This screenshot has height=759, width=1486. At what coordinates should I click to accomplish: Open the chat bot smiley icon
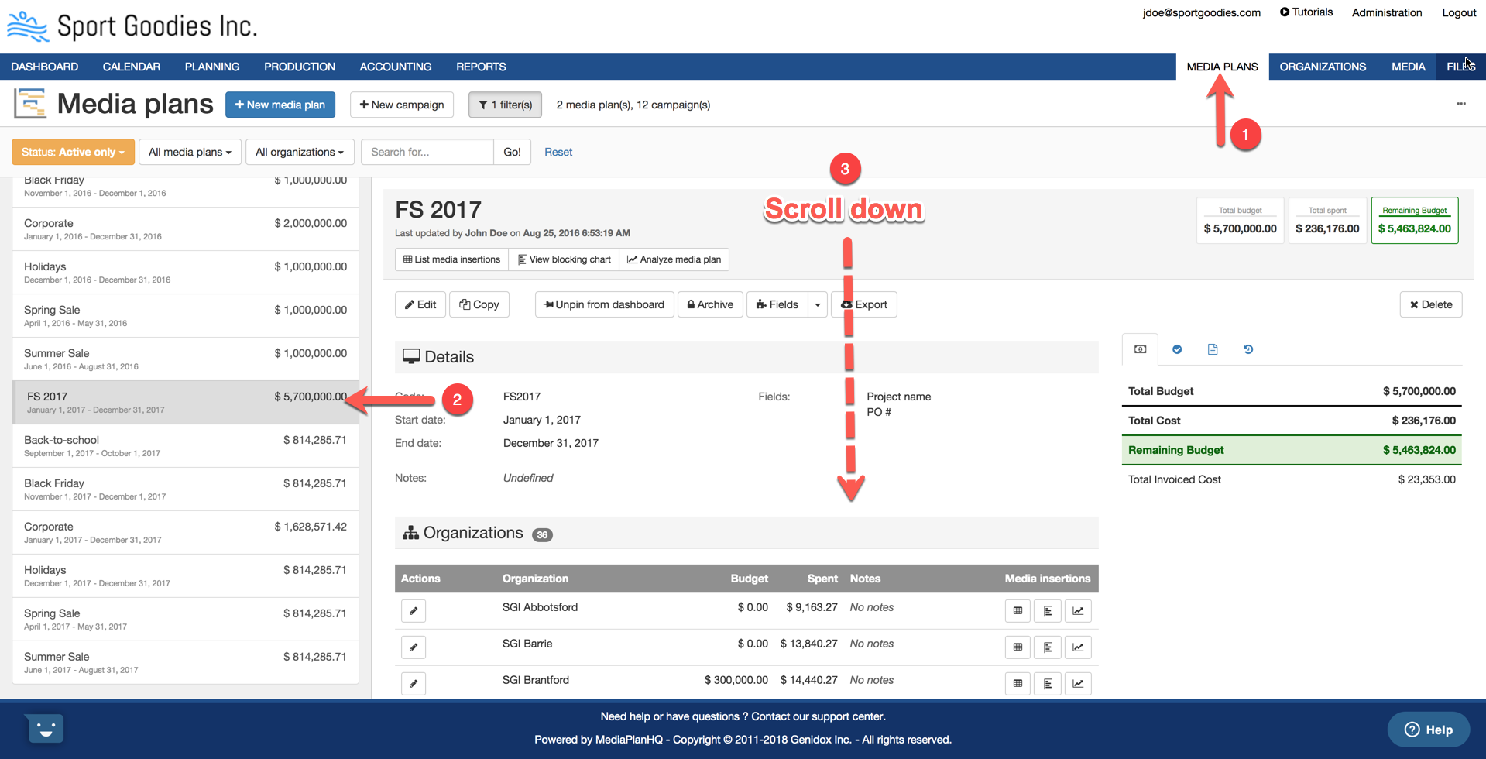coord(46,729)
